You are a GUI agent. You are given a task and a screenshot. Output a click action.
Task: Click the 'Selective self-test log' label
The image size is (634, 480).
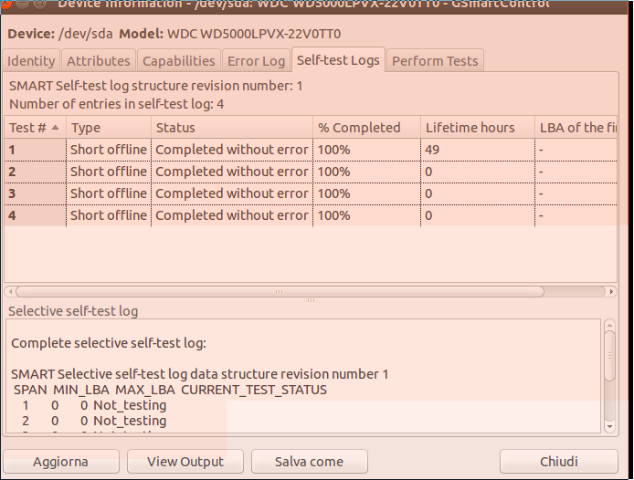(73, 311)
